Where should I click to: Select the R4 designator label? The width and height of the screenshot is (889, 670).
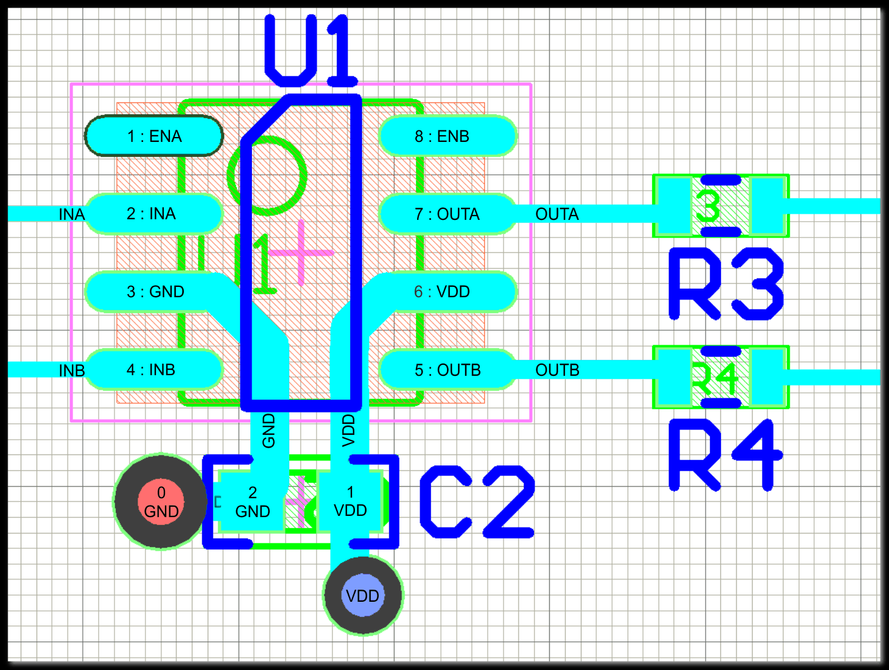(724, 454)
